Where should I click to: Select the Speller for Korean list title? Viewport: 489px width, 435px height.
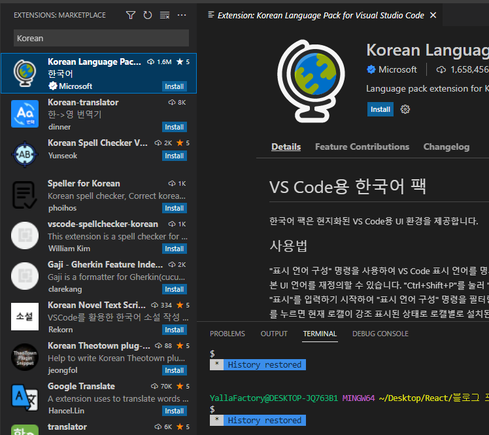pos(84,184)
